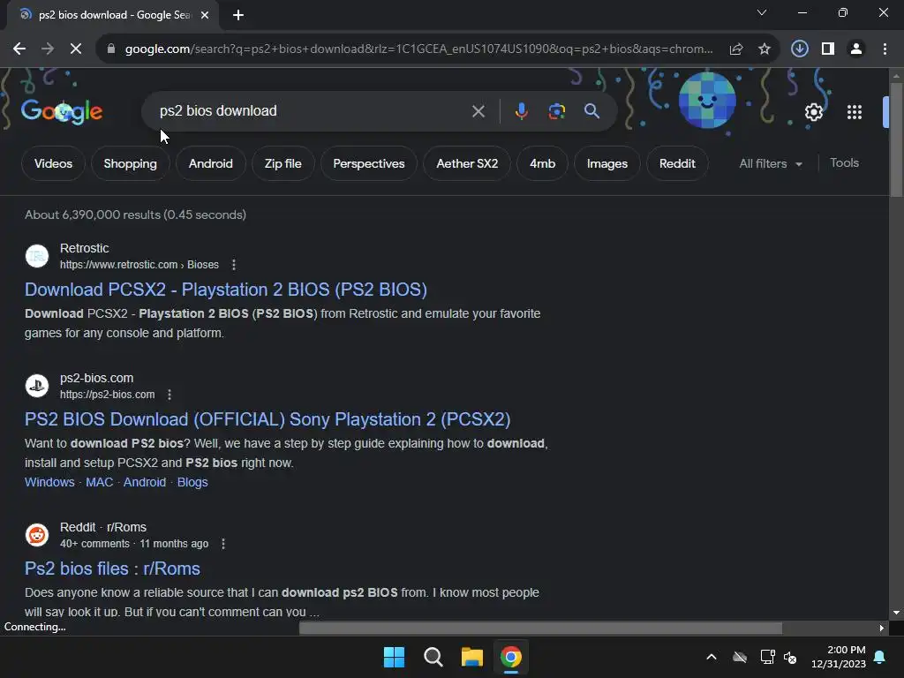The image size is (904, 678).
Task: Click the Reddit favicon
Action: pyautogui.click(x=37, y=535)
